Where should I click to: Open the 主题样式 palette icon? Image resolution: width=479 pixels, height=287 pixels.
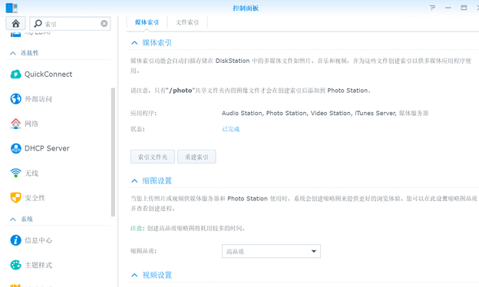tap(15, 265)
